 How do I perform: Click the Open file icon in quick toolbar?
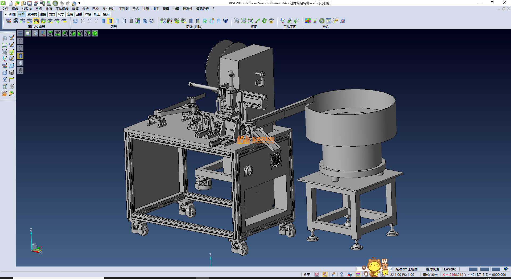click(17, 3)
